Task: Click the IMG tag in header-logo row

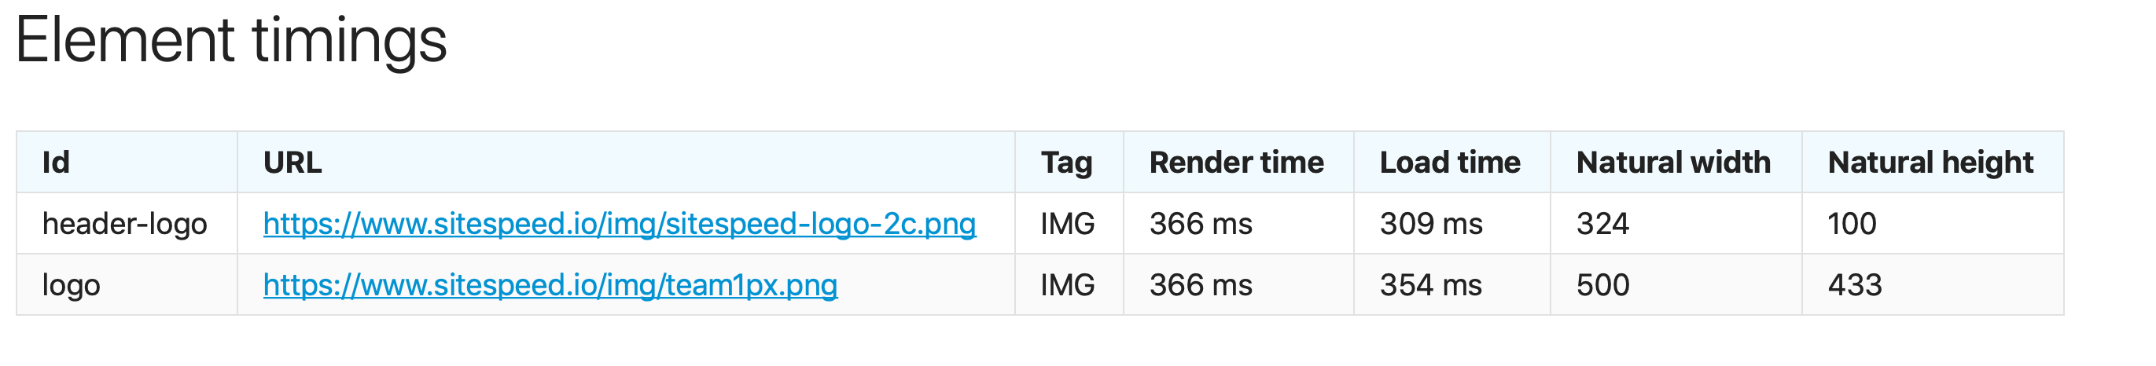Action: coord(1067,224)
